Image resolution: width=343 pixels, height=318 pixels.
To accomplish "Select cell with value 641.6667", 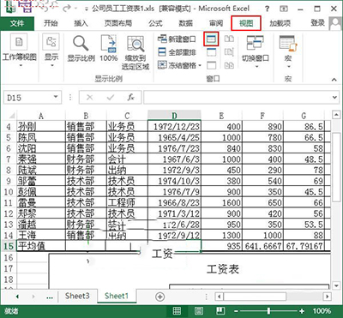I will [x=262, y=246].
